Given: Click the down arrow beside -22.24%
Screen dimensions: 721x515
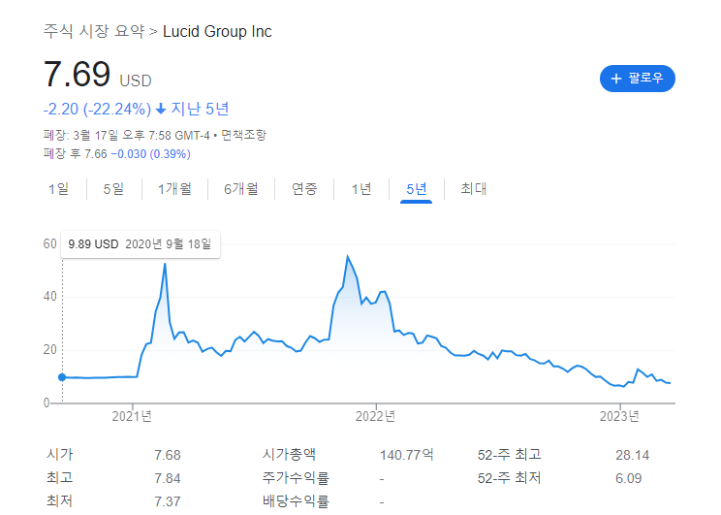Looking at the screenshot, I should point(161,109).
